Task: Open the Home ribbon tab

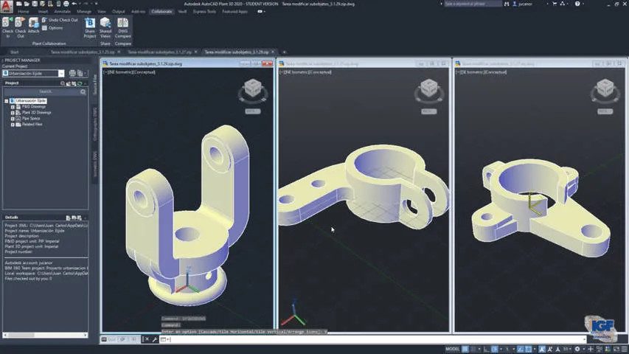Action: (24, 12)
